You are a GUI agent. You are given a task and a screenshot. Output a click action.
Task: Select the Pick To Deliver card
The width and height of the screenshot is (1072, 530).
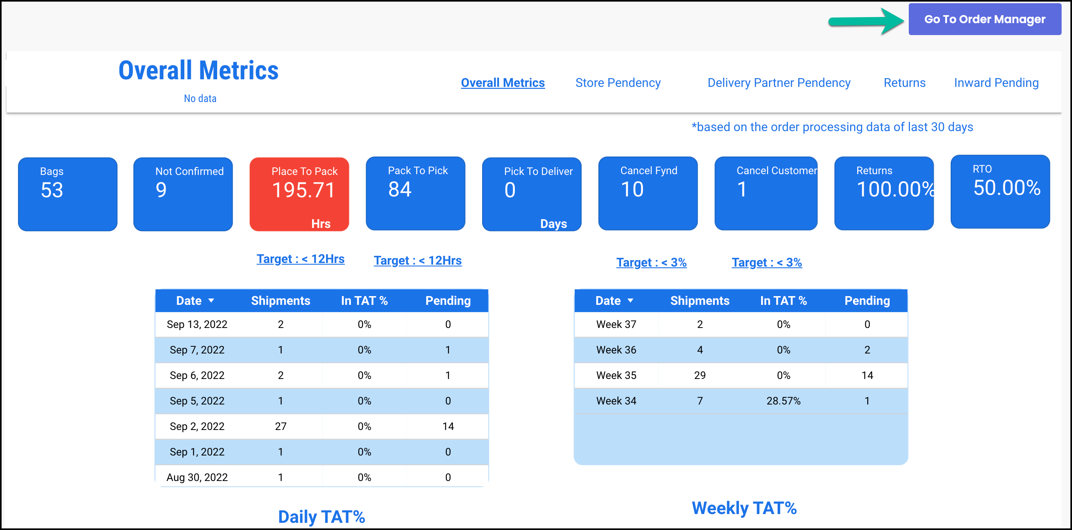click(x=532, y=194)
